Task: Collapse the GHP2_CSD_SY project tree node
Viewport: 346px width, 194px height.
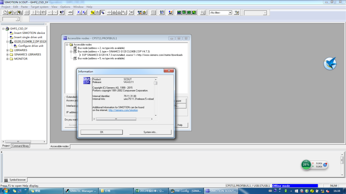Action: [x=4, y=29]
